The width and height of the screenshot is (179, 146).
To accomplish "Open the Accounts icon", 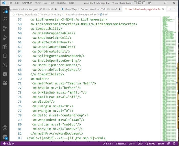I will 5,128.
